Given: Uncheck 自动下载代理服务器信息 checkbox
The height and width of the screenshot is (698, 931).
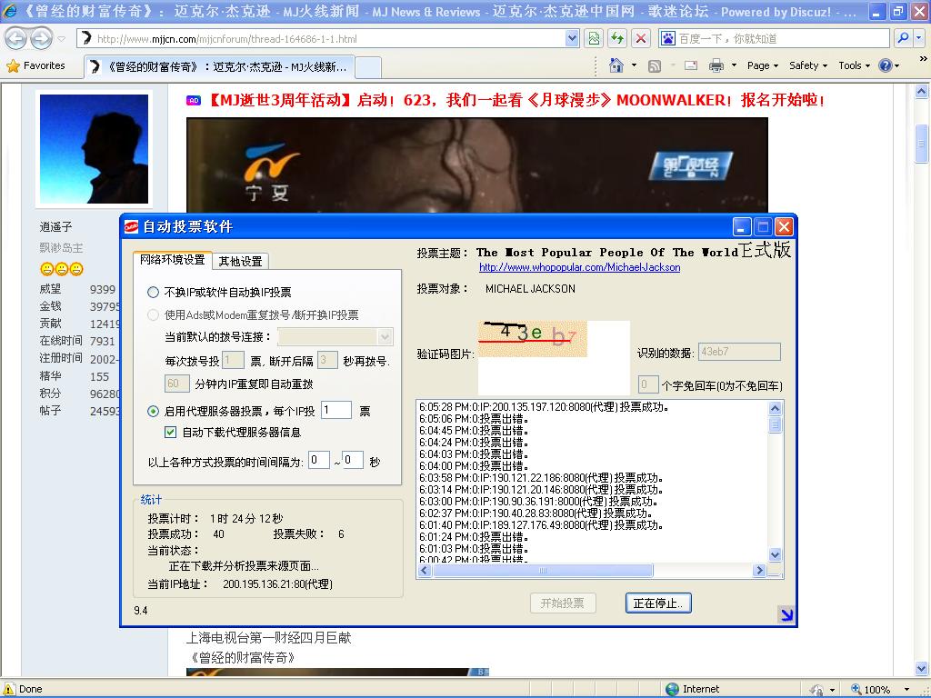Looking at the screenshot, I should [x=170, y=433].
